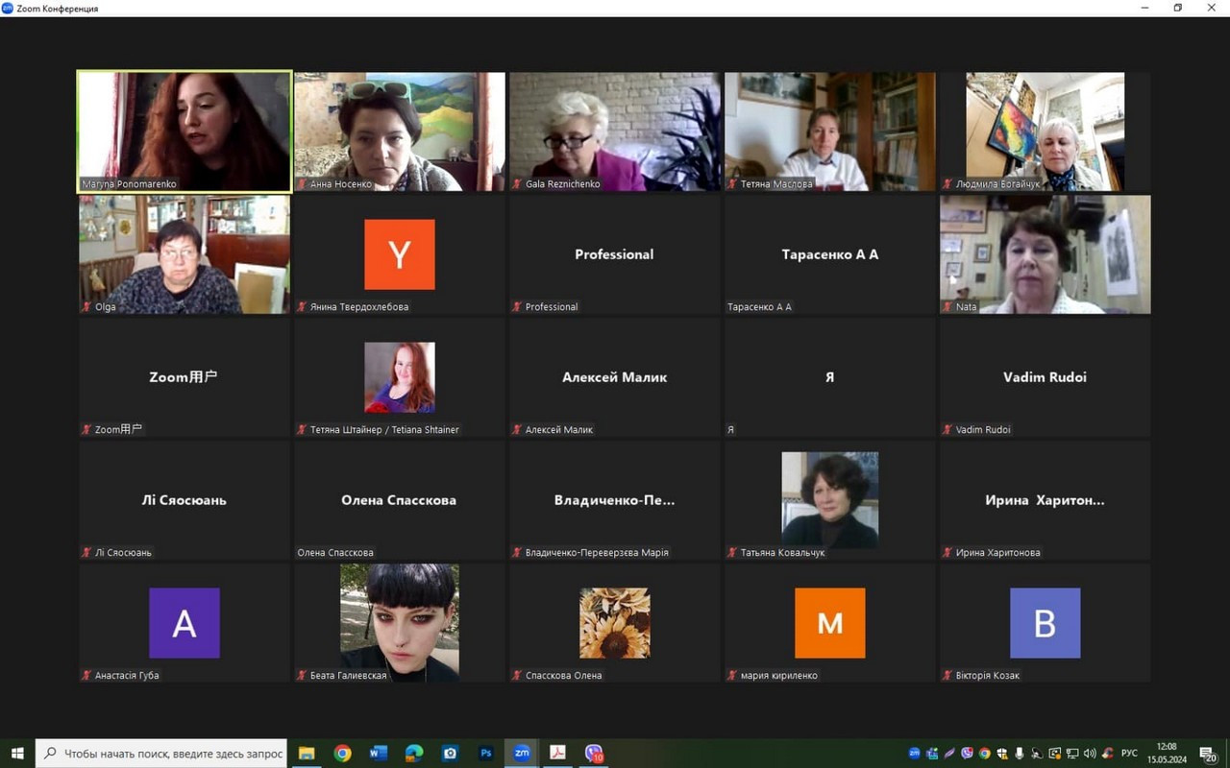This screenshot has width=1230, height=768.
Task: Switch the РУС input language indicator
Action: (1130, 754)
